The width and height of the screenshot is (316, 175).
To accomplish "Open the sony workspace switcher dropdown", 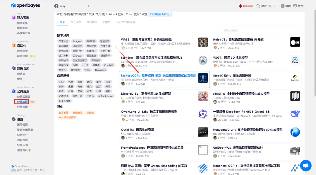I will 72,6.
